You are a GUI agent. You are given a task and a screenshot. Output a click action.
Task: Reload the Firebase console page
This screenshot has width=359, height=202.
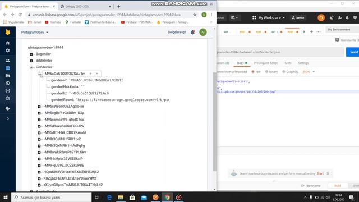click(20, 15)
